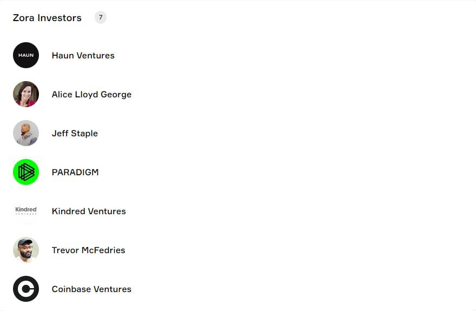The image size is (476, 311).
Task: Click the Coinbase Ventures C logo
Action: 26,289
